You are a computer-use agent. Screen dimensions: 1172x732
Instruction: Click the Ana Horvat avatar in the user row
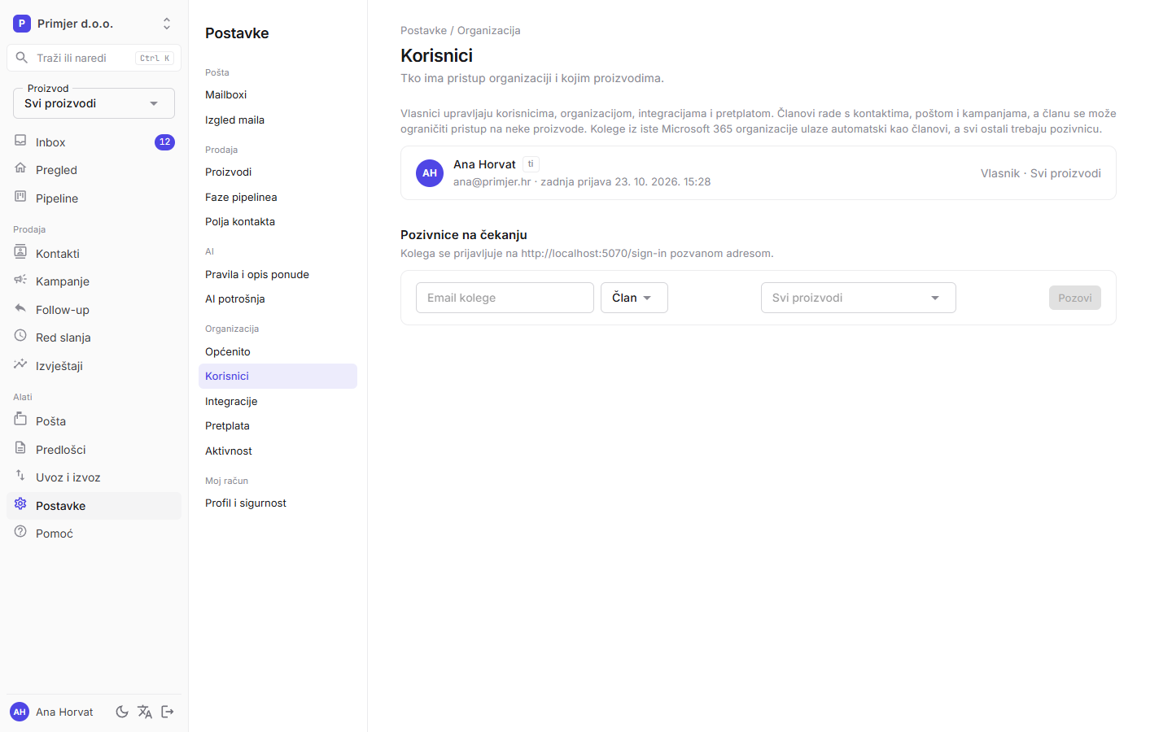pyautogui.click(x=430, y=172)
